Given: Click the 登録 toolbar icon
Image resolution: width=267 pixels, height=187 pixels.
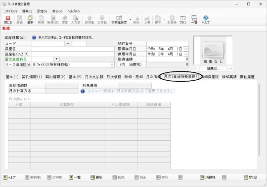Looking at the screenshot, I should [19, 20].
